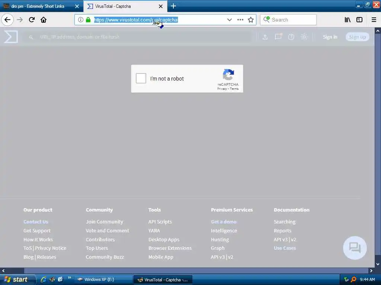This screenshot has width=381, height=285.
Task: Open reCAPTCHA Privacy link
Action: click(x=222, y=89)
